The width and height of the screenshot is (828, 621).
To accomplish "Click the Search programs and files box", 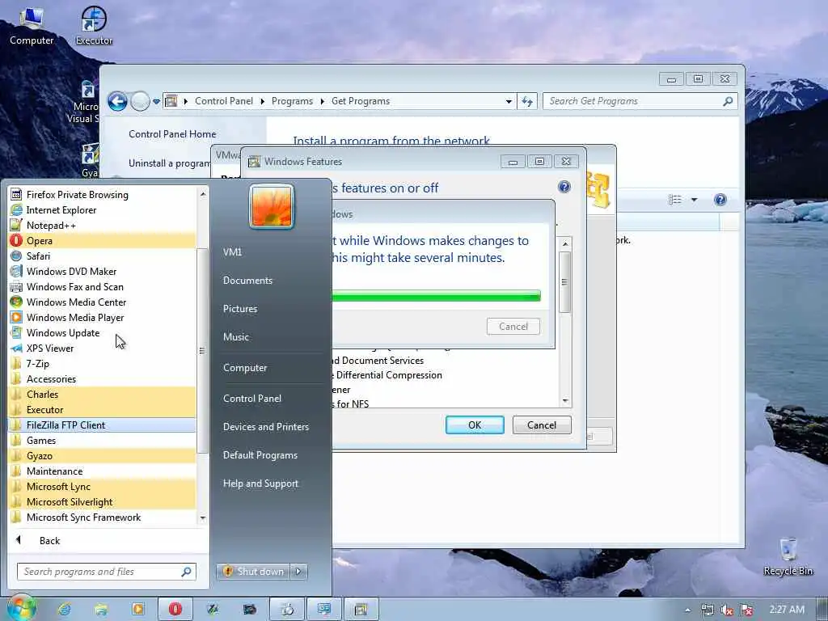I will click(x=107, y=572).
